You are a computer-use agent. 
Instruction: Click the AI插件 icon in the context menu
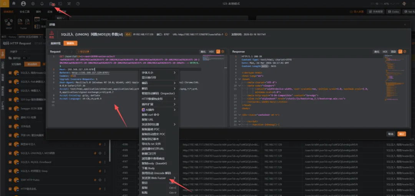coord(143,110)
